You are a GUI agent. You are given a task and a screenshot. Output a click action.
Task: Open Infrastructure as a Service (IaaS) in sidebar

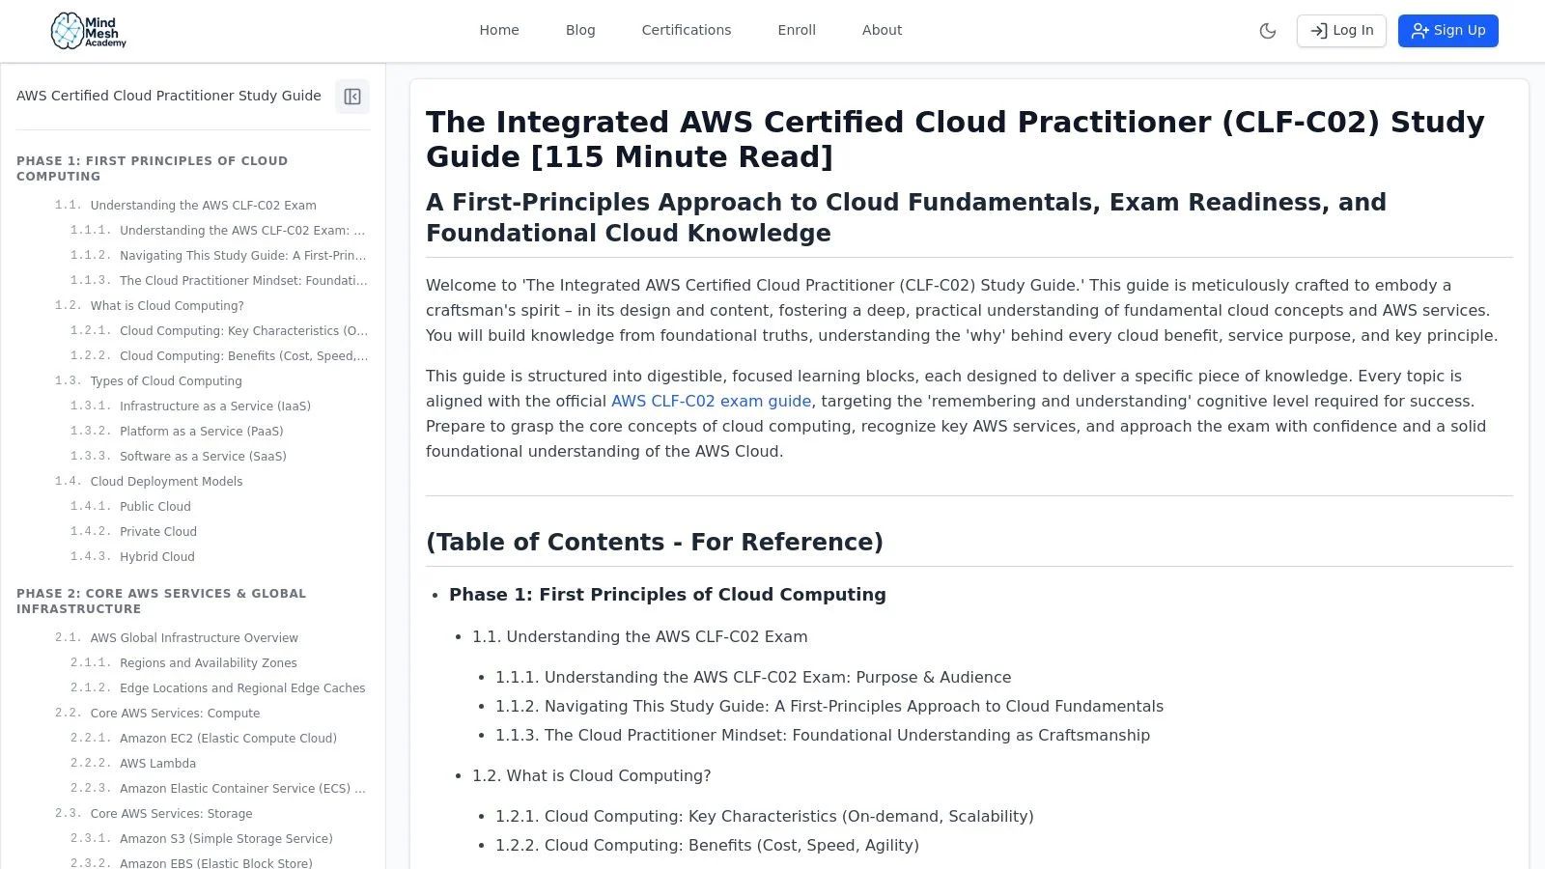pyautogui.click(x=215, y=406)
